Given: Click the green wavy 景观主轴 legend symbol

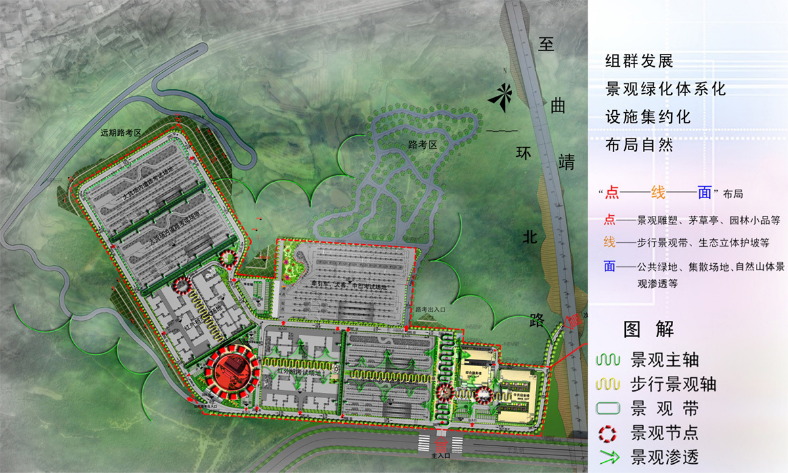Looking at the screenshot, I should point(609,360).
